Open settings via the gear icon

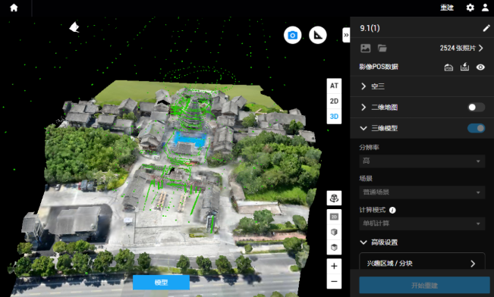pyautogui.click(x=470, y=8)
